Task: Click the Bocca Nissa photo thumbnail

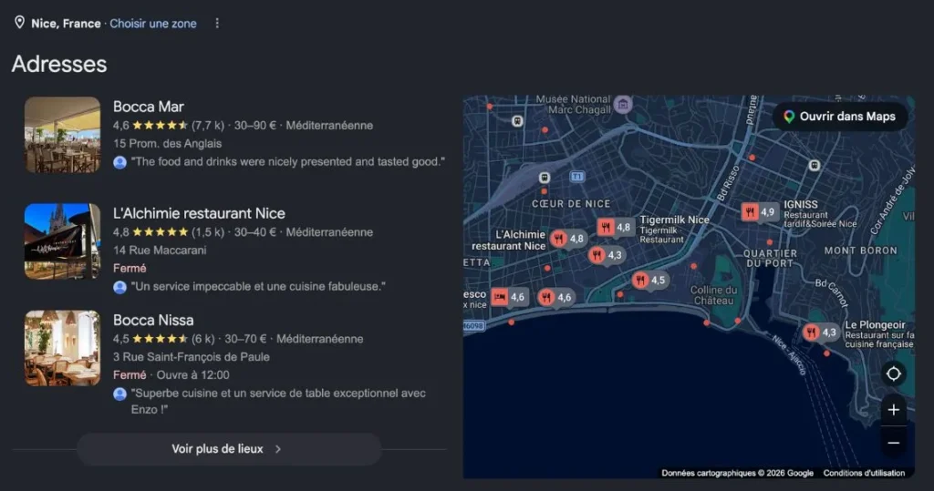Action: pyautogui.click(x=63, y=348)
